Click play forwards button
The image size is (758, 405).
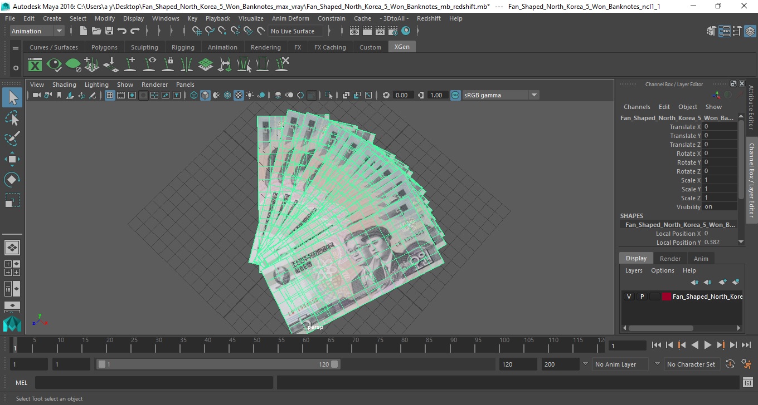click(707, 345)
